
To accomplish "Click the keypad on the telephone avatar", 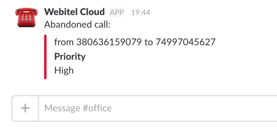I will coord(26,18).
